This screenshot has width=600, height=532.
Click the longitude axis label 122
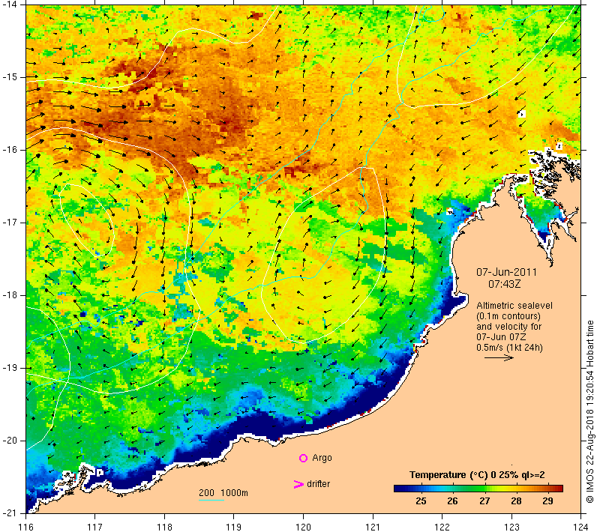pyautogui.click(x=442, y=527)
